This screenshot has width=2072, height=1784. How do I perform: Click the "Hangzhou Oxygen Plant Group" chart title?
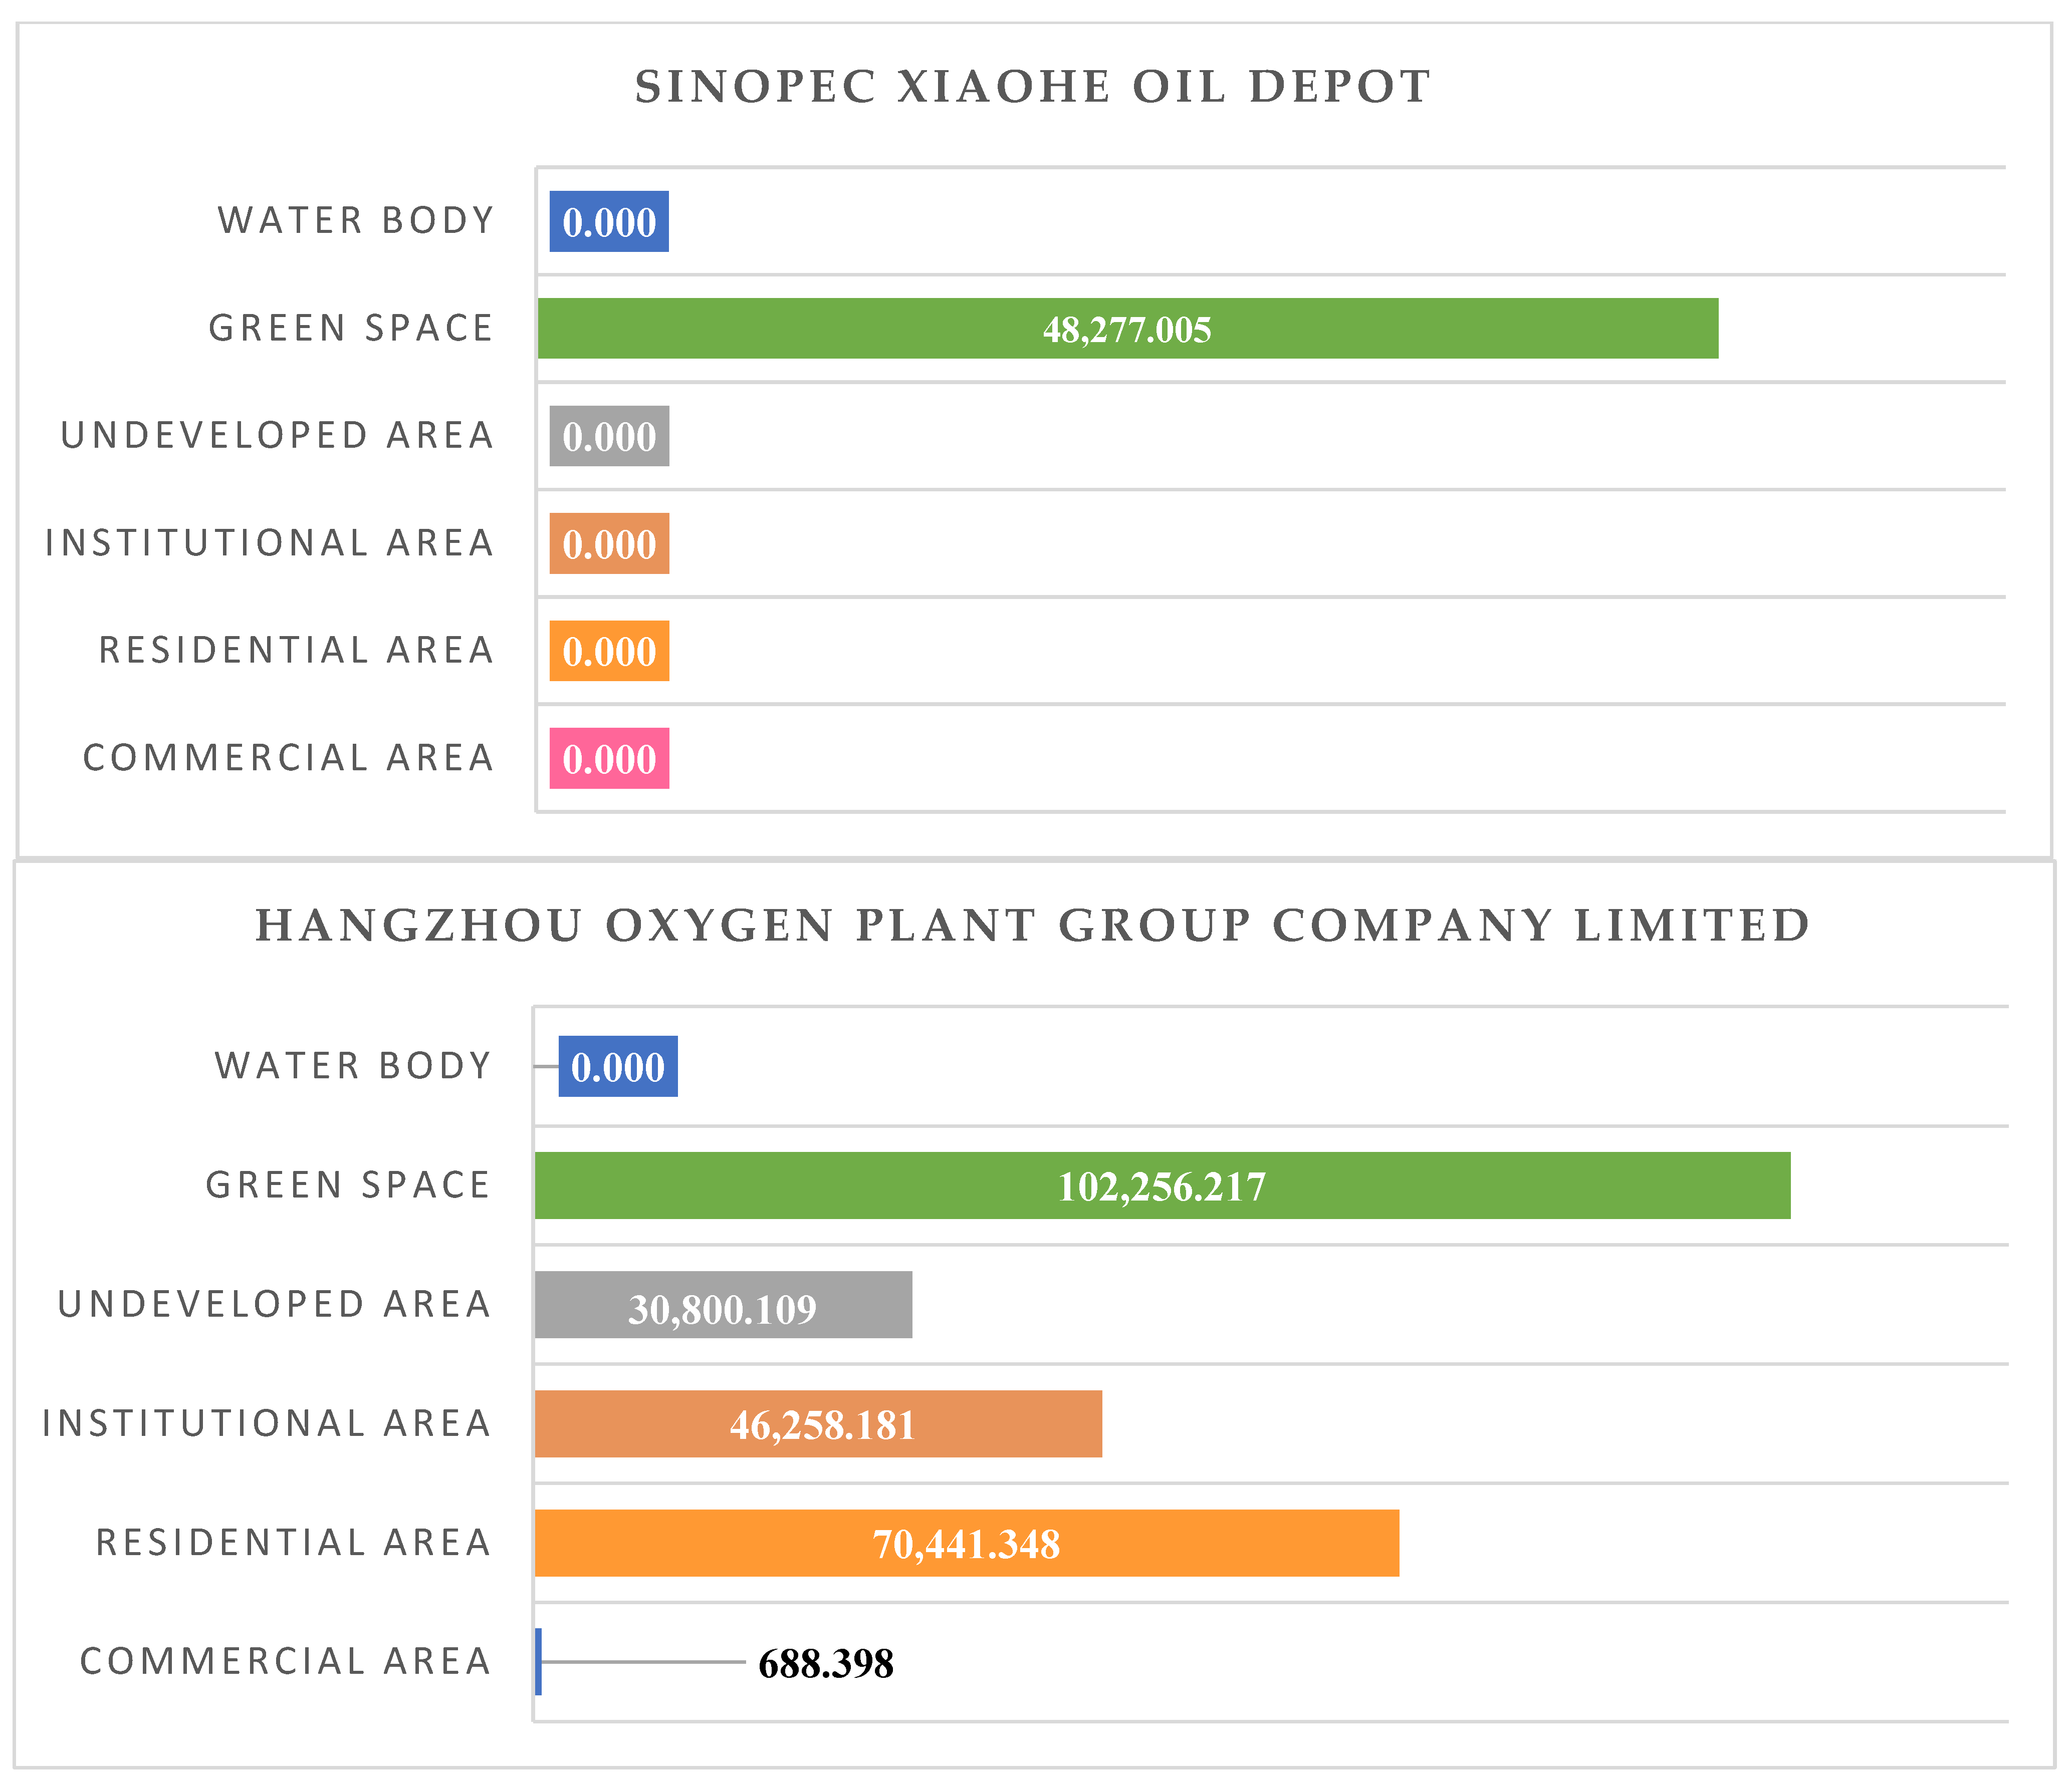(x=1032, y=926)
